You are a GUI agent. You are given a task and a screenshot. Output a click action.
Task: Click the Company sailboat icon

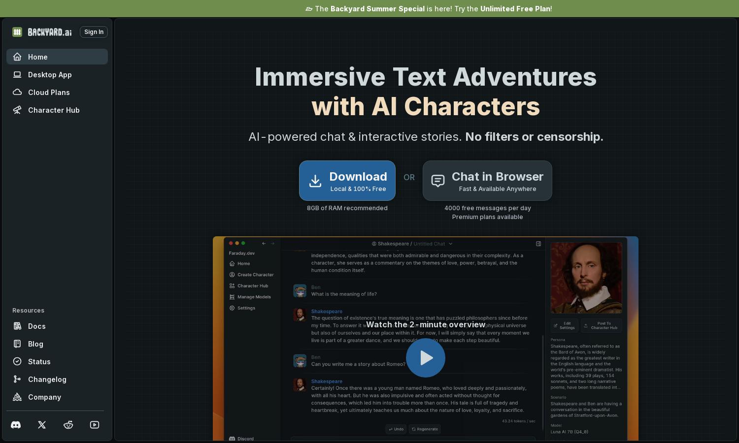coord(17,397)
